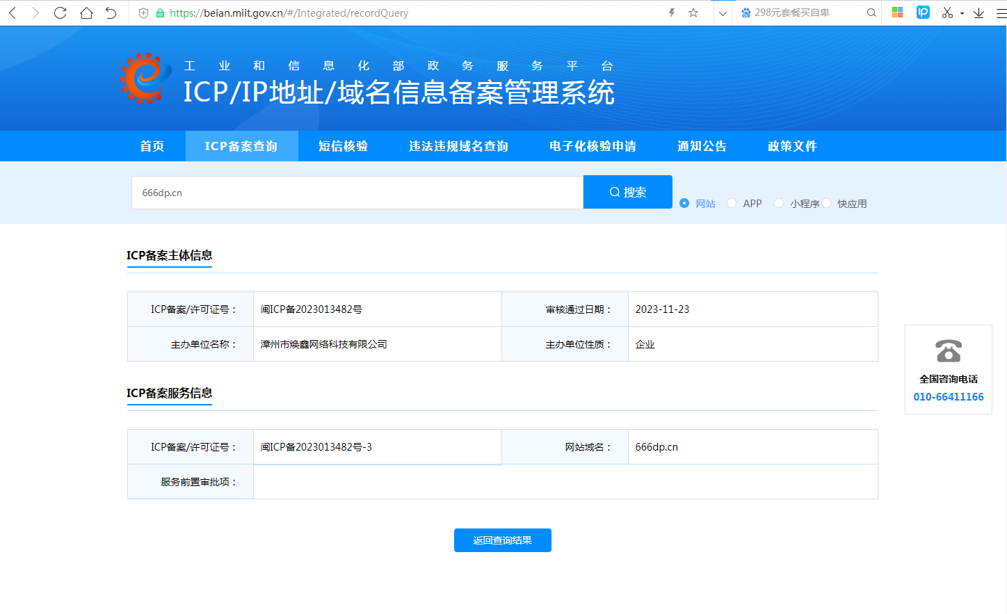Open the 短信核验 tab
Viewport: 1007px width, 614px height.
coord(343,146)
